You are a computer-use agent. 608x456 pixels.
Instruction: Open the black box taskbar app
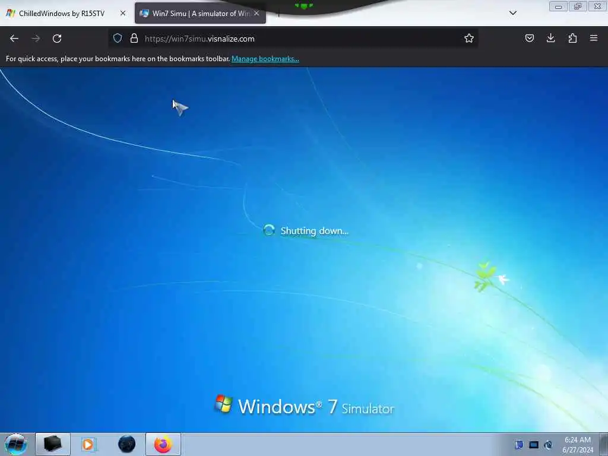pos(53,444)
